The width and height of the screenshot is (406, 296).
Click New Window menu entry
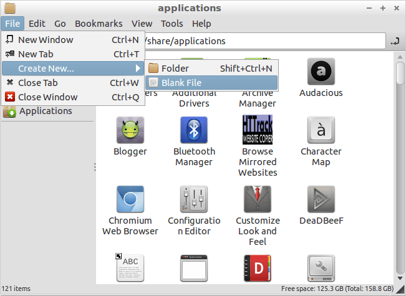click(x=73, y=40)
